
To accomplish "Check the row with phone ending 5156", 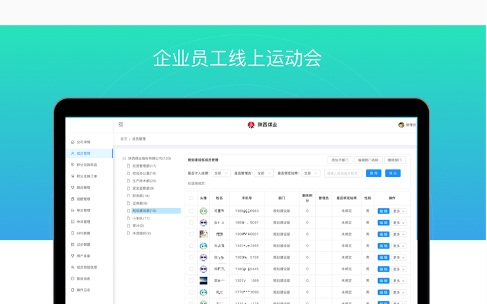I will [x=191, y=257].
